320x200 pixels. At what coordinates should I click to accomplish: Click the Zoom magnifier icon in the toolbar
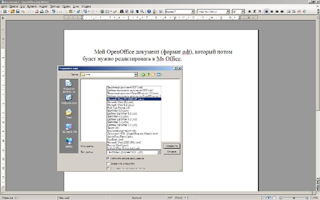pos(142,11)
